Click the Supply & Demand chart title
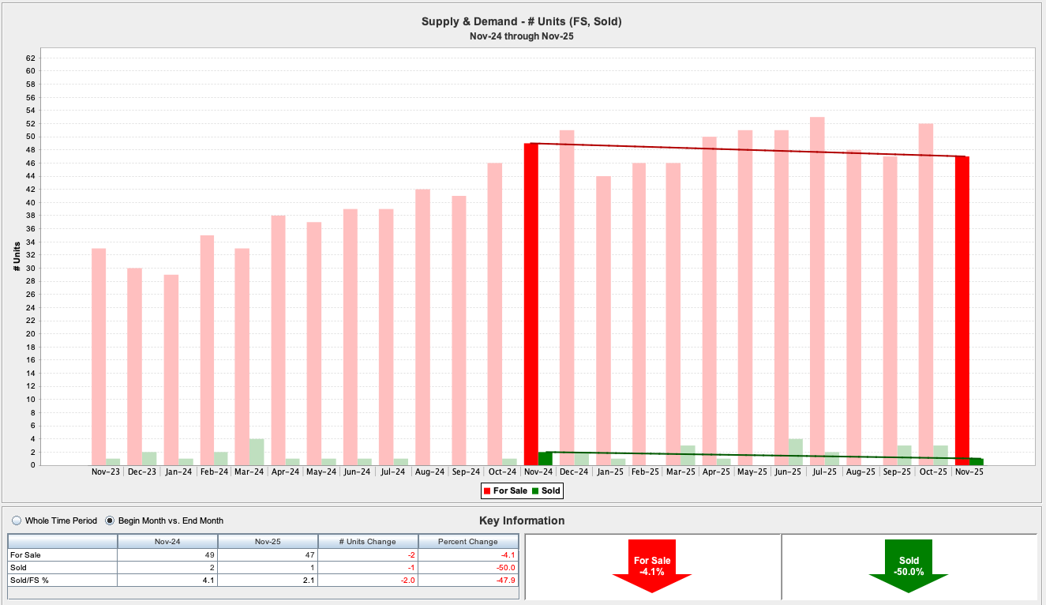1046x605 pixels. click(x=521, y=21)
